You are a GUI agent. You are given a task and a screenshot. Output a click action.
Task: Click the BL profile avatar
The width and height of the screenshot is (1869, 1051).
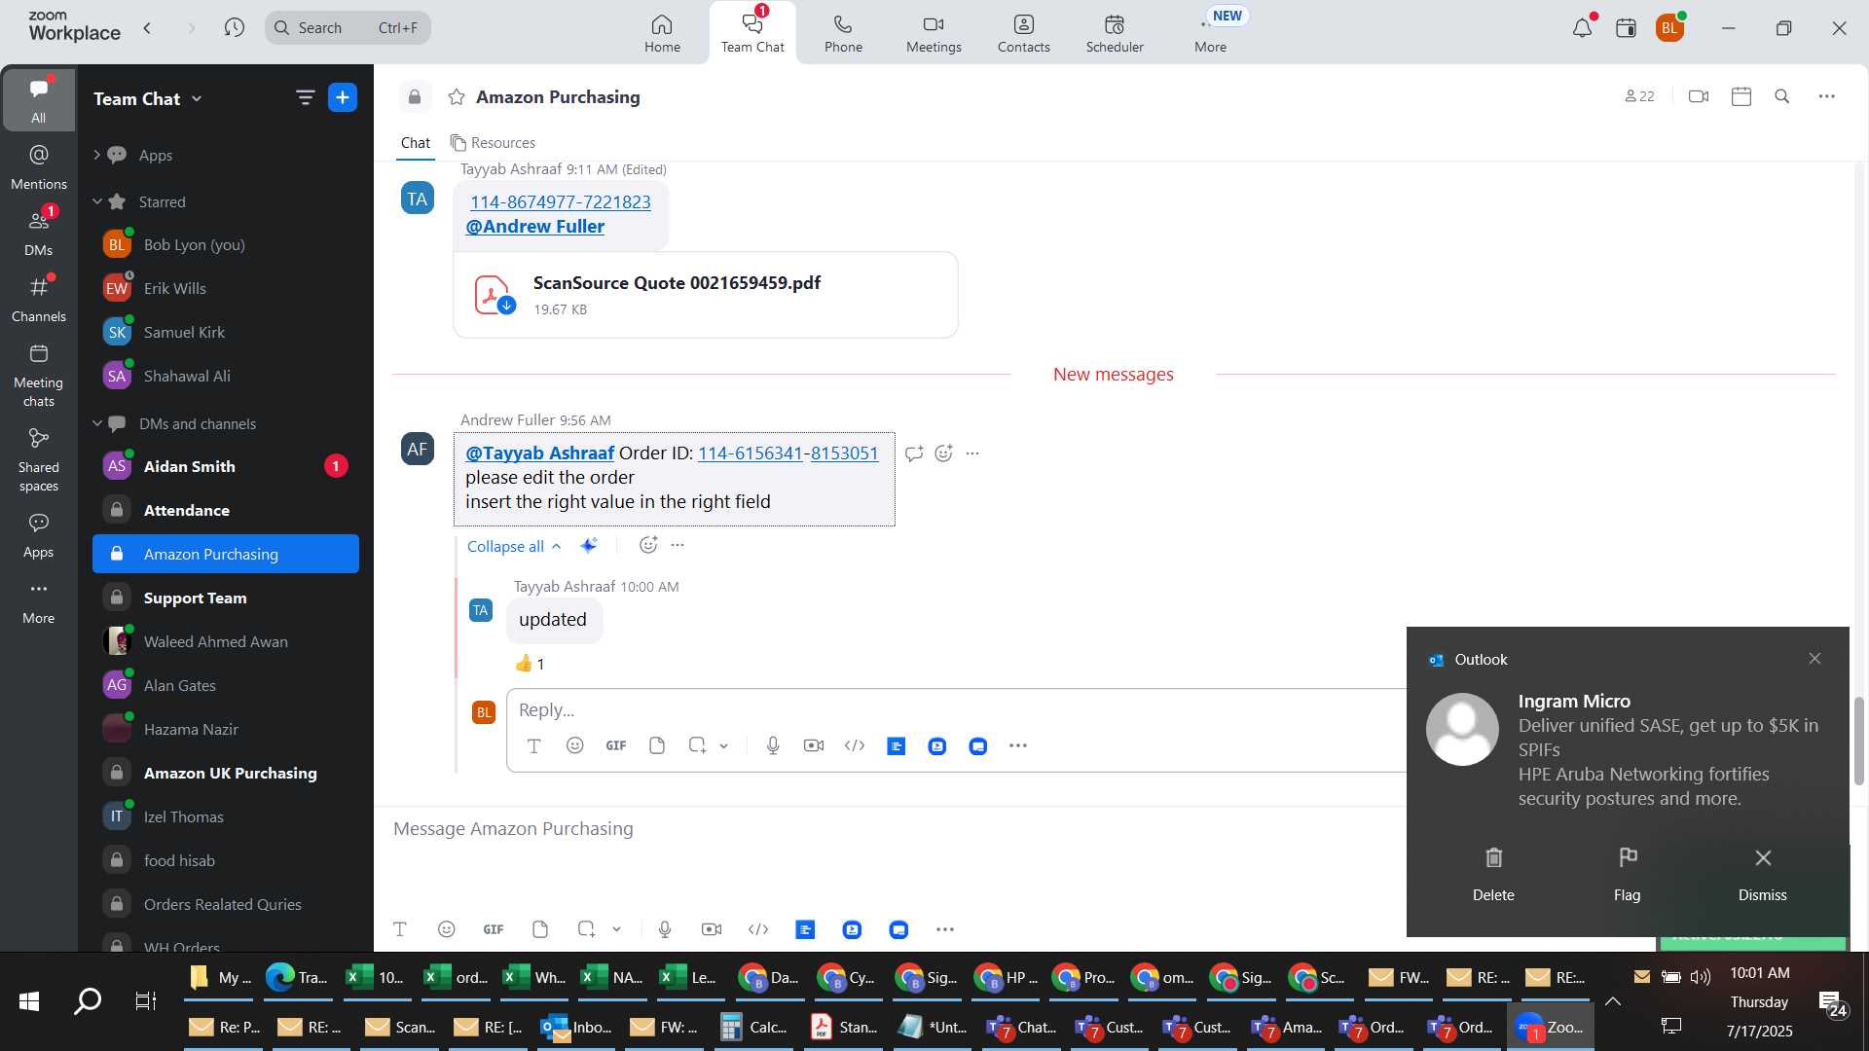click(x=1669, y=28)
